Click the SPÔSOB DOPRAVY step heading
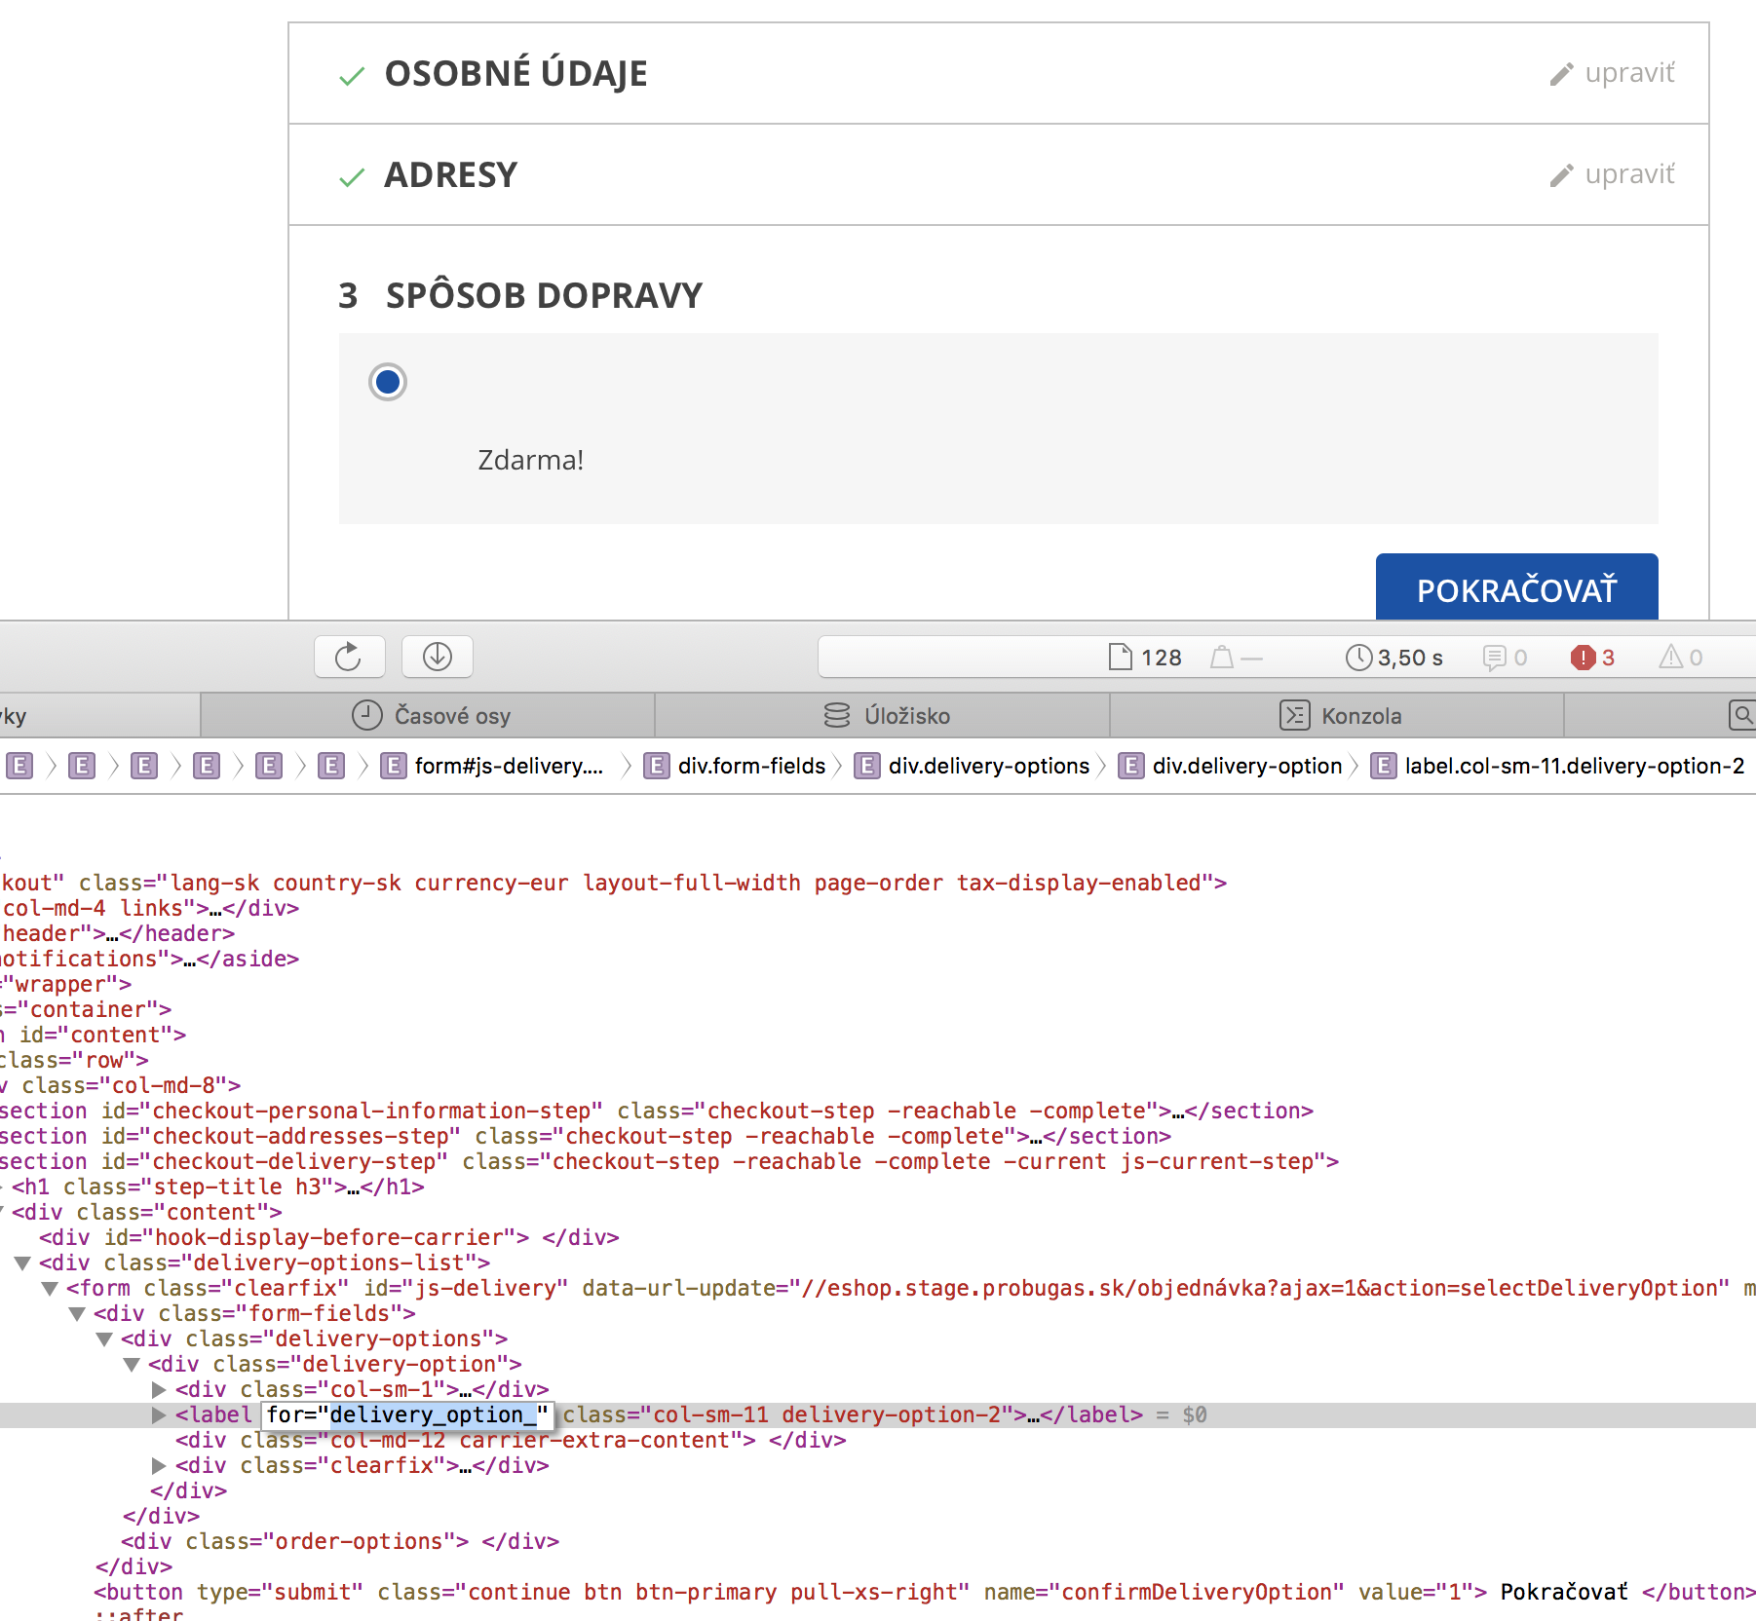Viewport: 1756px width, 1621px height. tap(545, 295)
